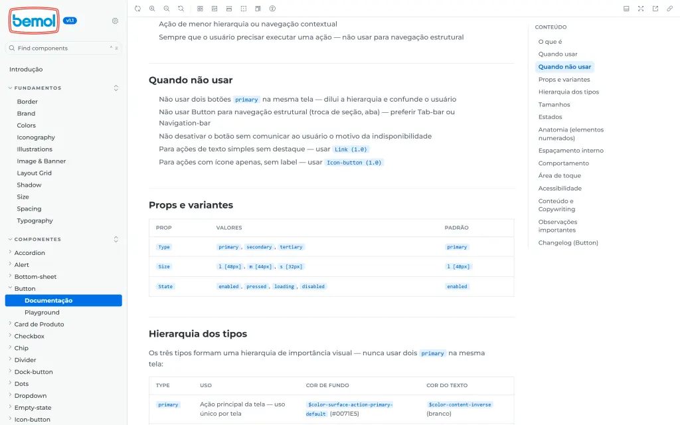This screenshot has width=680, height=425.
Task: Open the Iconography page
Action: coord(36,137)
